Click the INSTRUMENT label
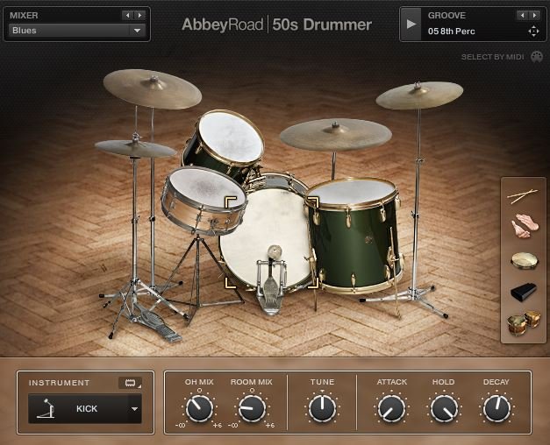 [x=59, y=383]
